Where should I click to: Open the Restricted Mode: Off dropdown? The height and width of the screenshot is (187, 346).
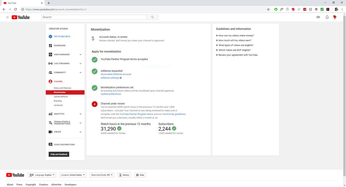pyautogui.click(x=102, y=175)
